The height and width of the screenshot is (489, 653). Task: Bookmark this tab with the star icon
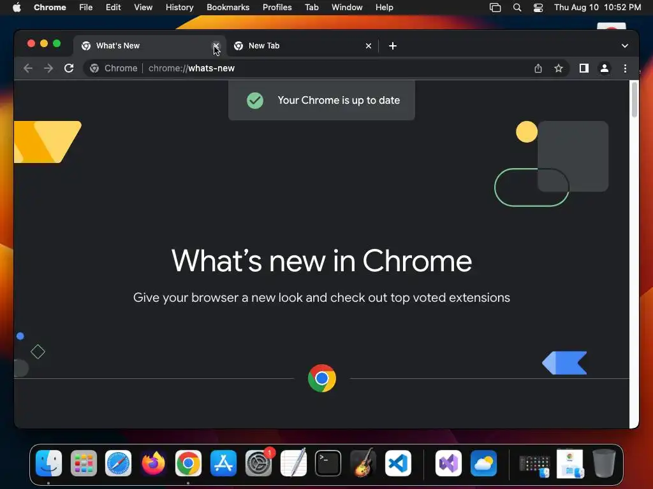click(559, 68)
